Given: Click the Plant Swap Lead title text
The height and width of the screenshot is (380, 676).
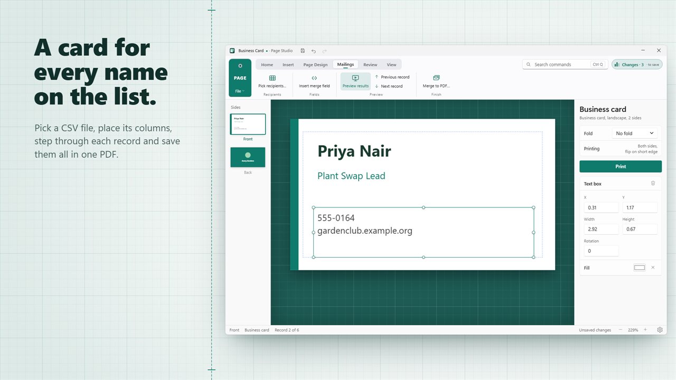Looking at the screenshot, I should coord(351,176).
